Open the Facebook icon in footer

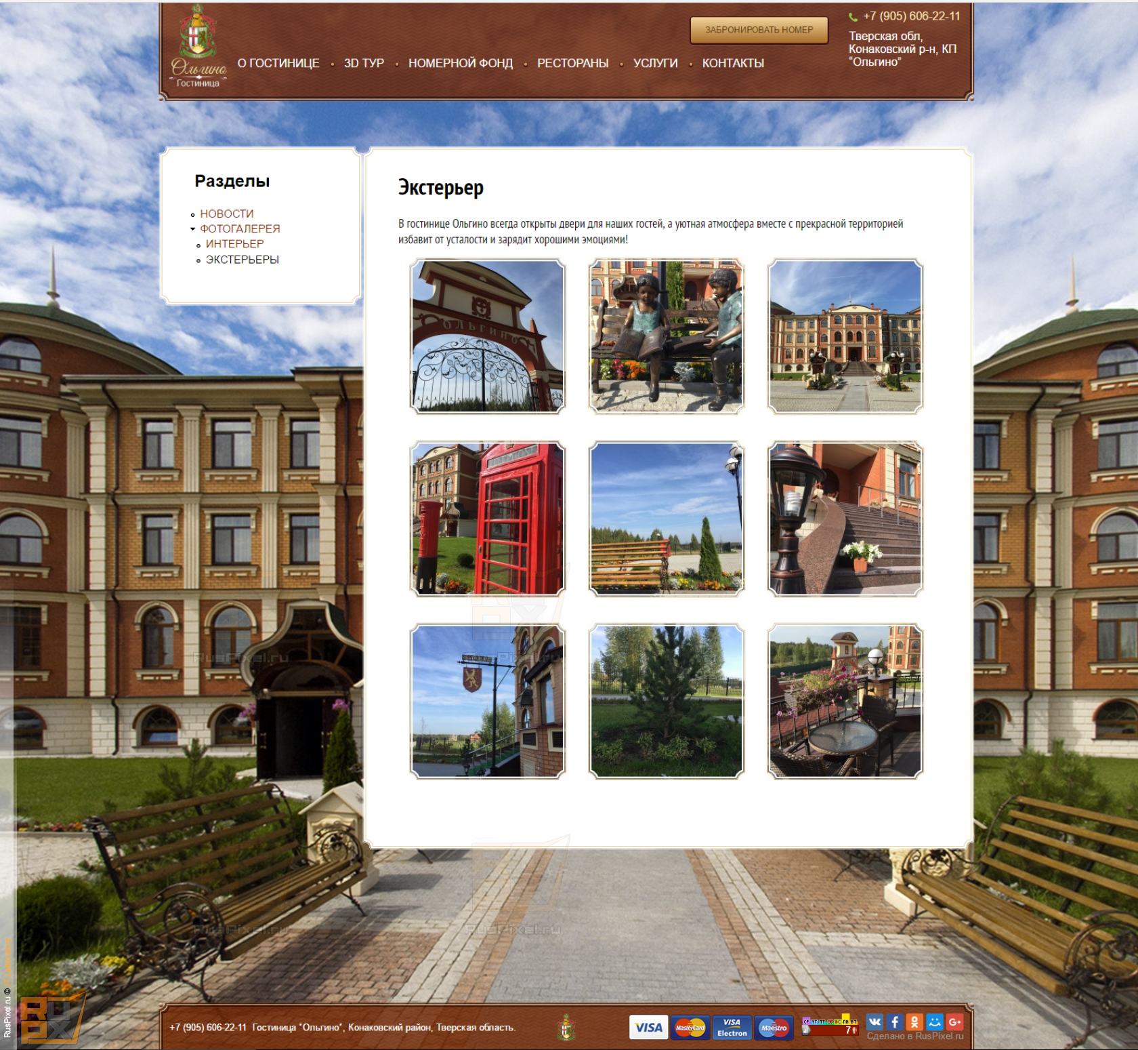click(895, 1022)
